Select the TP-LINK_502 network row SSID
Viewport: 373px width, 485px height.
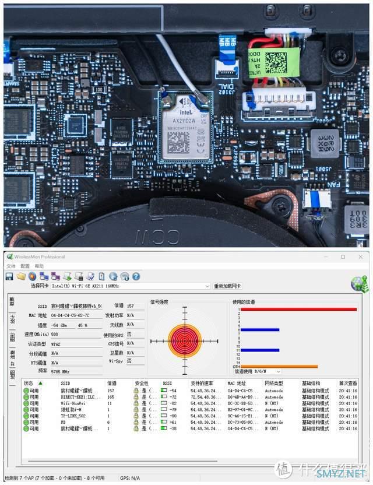point(73,416)
